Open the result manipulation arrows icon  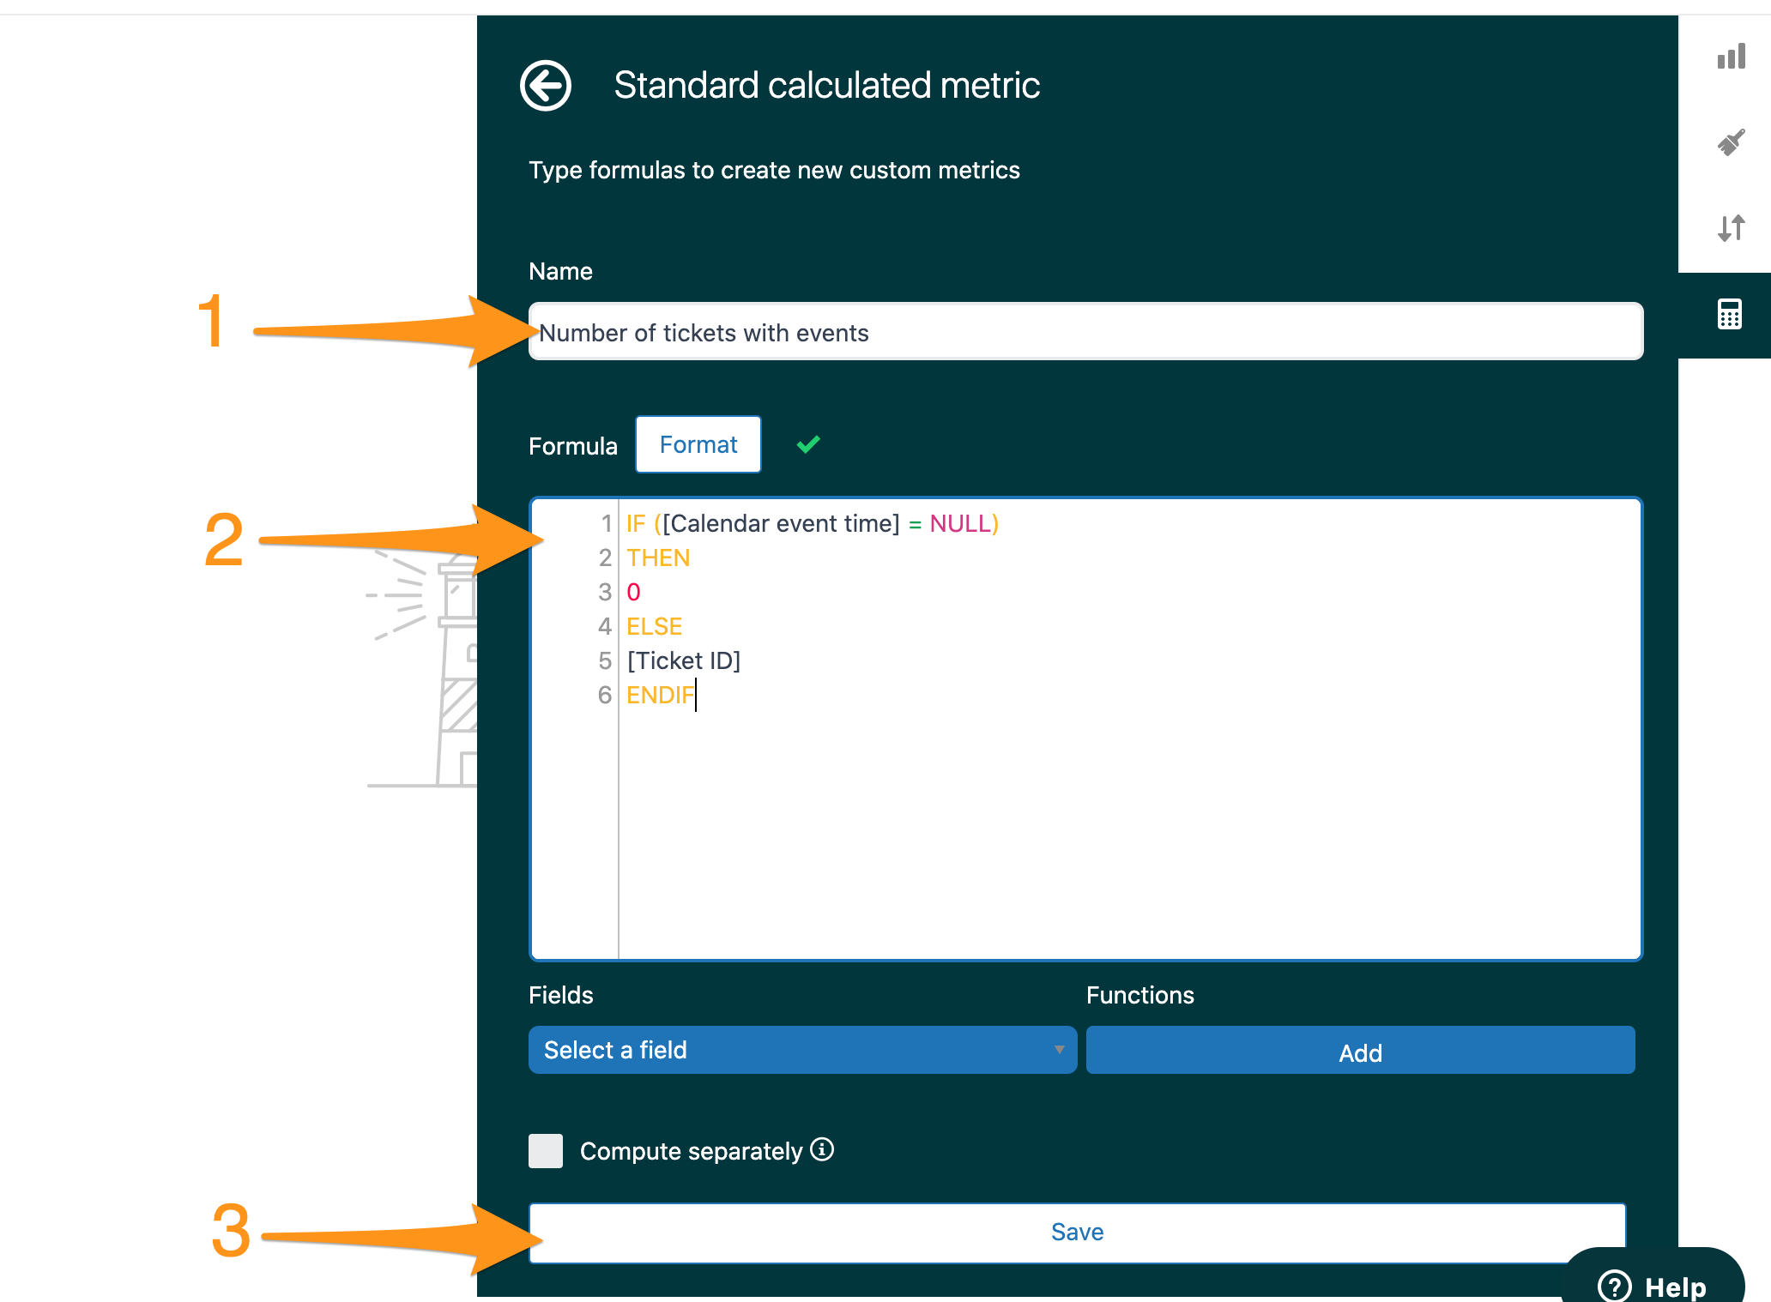[x=1731, y=228]
